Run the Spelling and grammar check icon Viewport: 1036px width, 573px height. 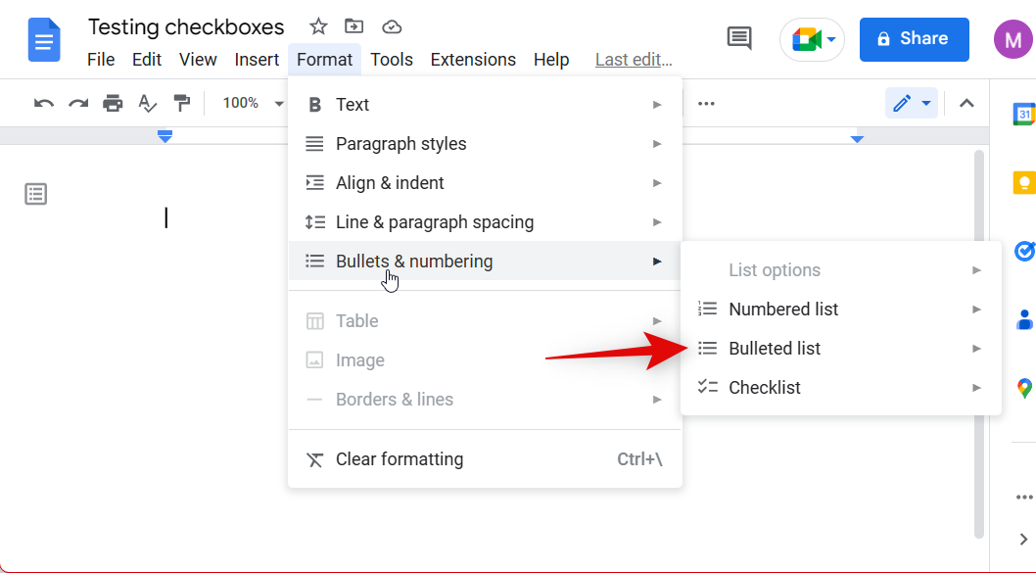coord(147,103)
